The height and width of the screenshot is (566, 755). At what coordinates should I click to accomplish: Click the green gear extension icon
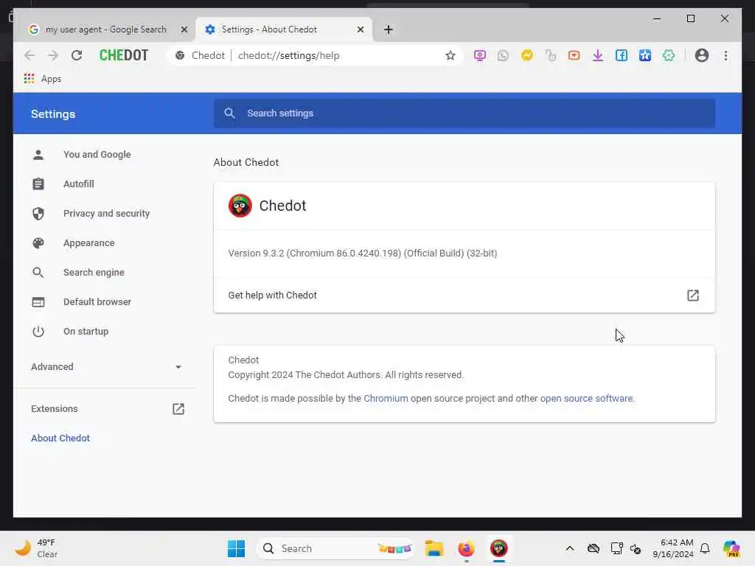tap(668, 56)
